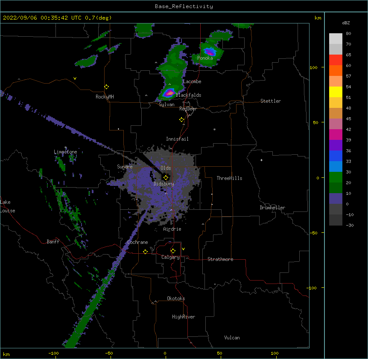Select the Strathmore label
The image size is (368, 359).
[x=220, y=259]
